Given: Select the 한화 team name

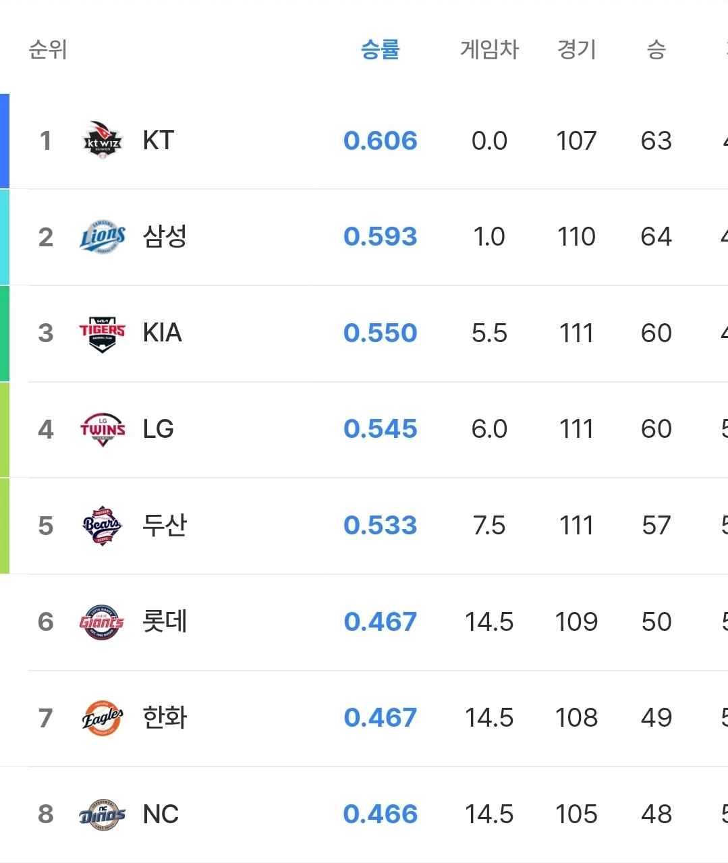Looking at the screenshot, I should [x=165, y=718].
